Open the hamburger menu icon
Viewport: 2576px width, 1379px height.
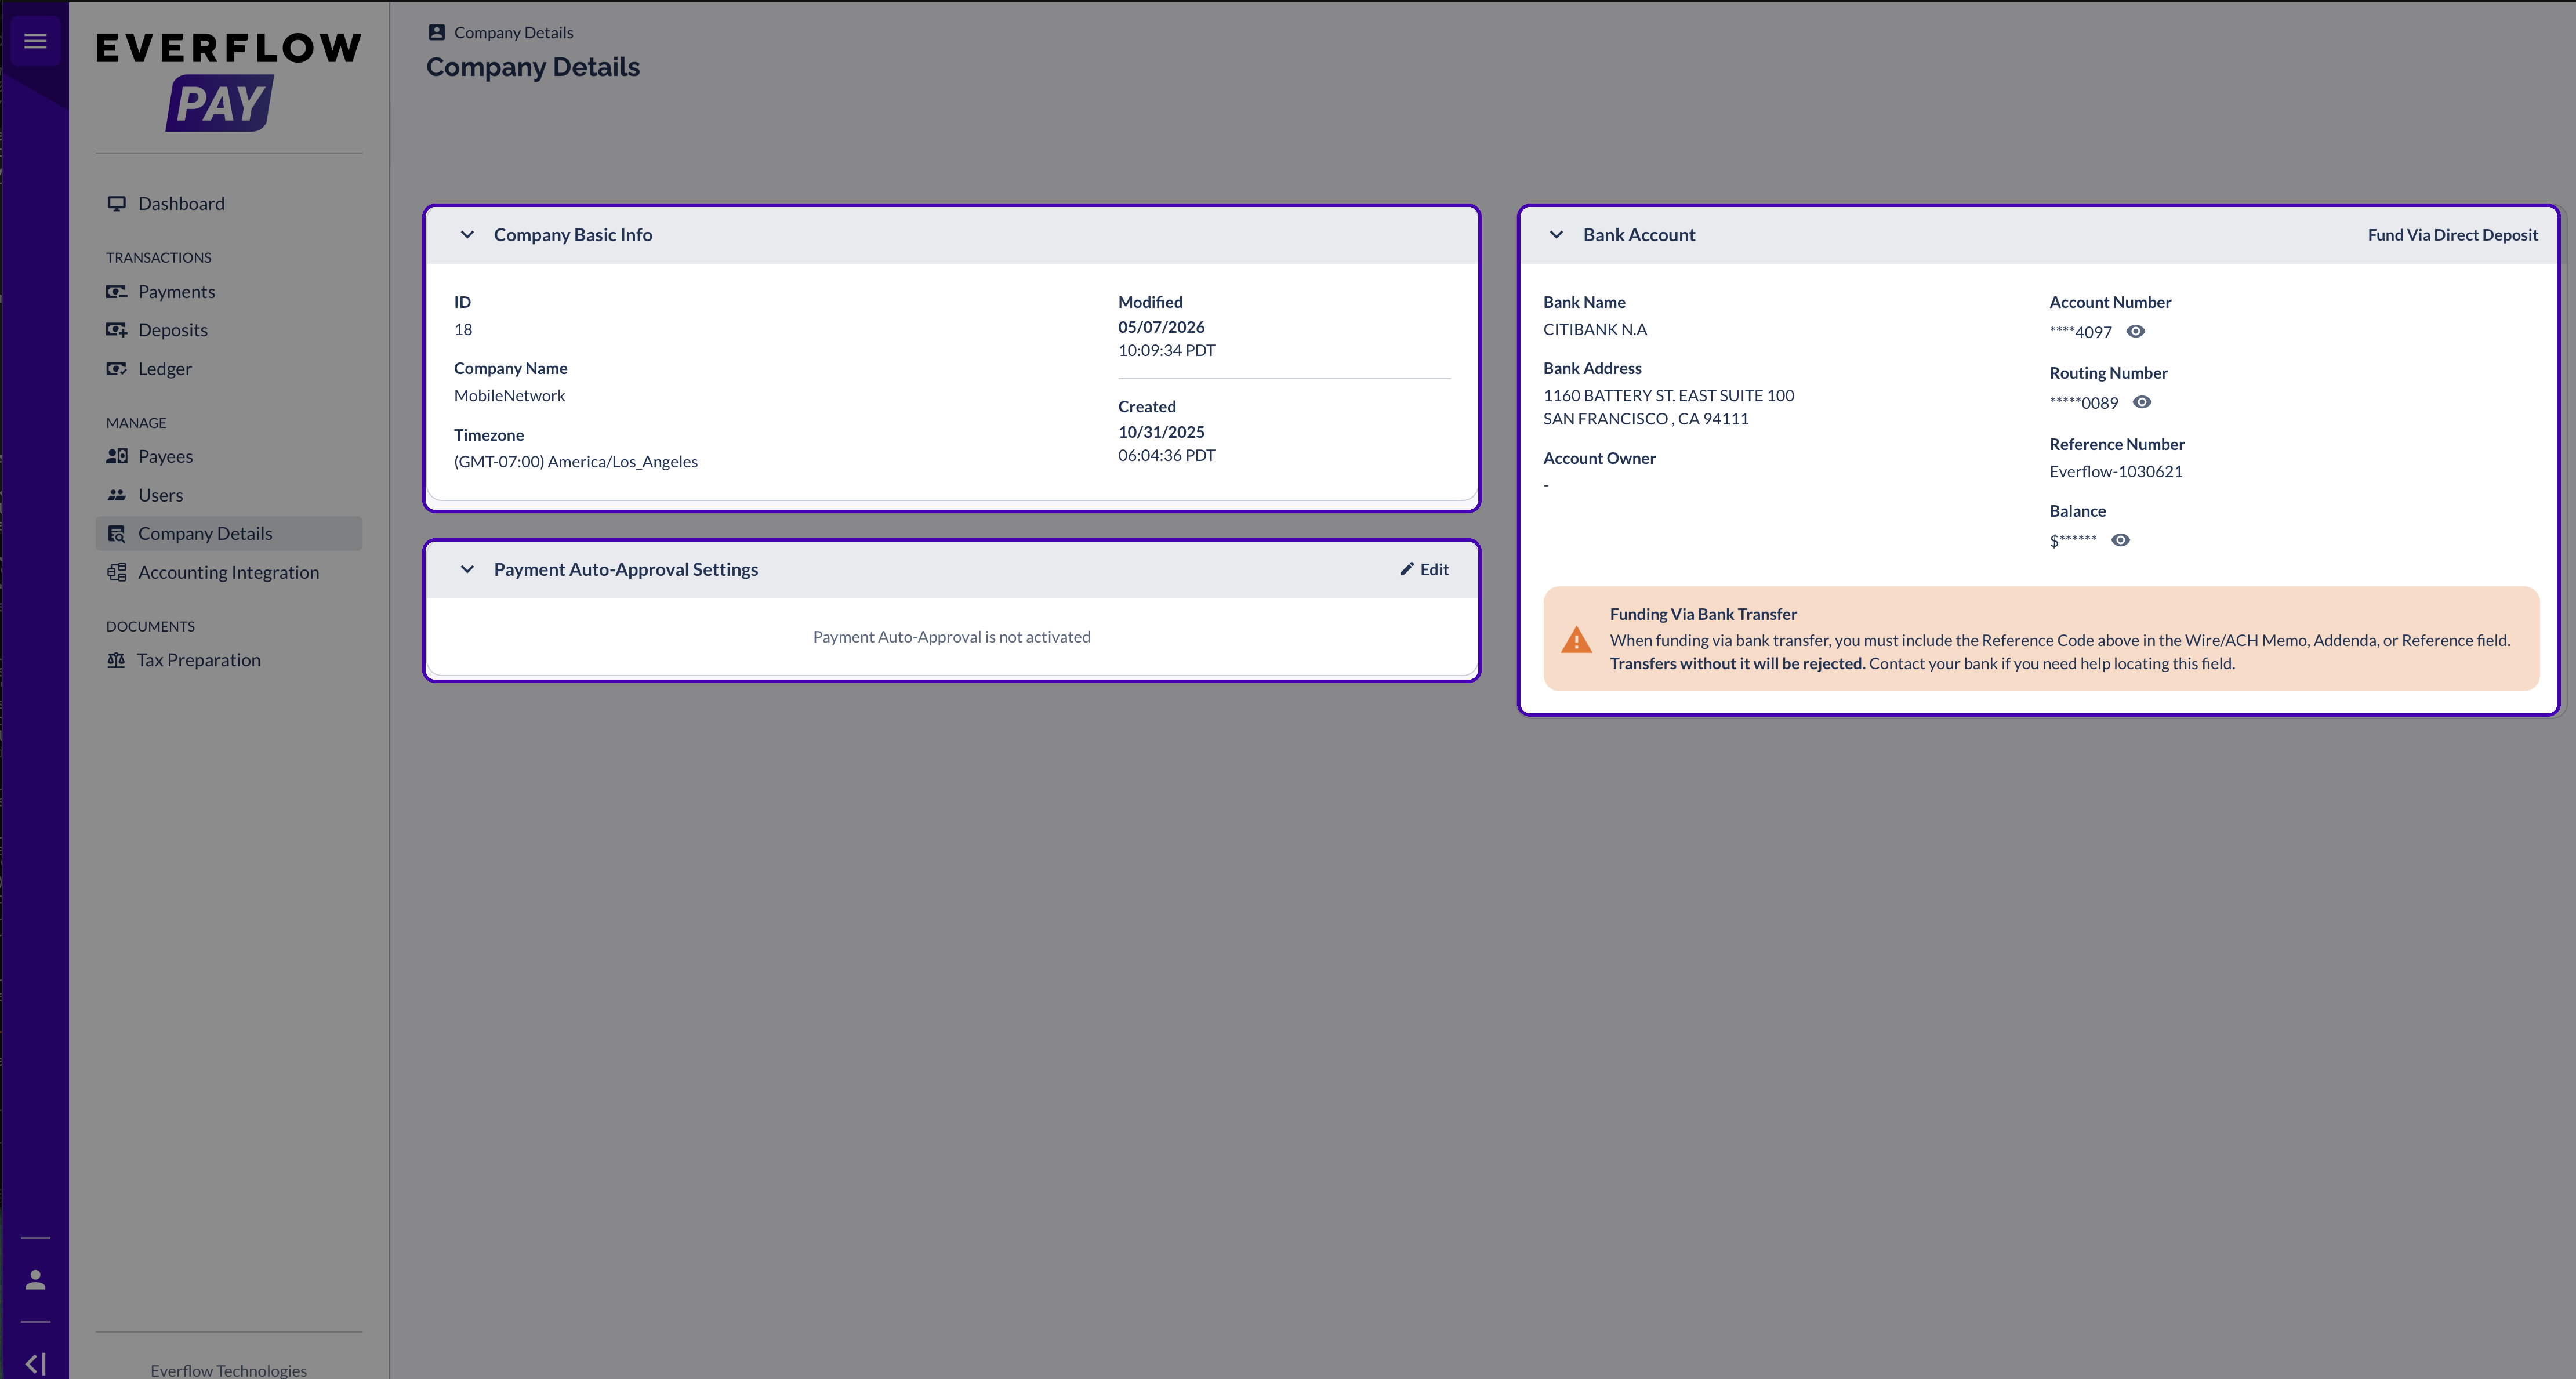[x=35, y=41]
